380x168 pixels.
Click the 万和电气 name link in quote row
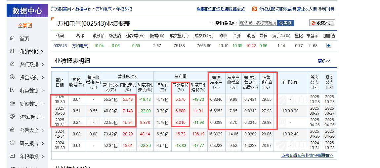coord(80,45)
